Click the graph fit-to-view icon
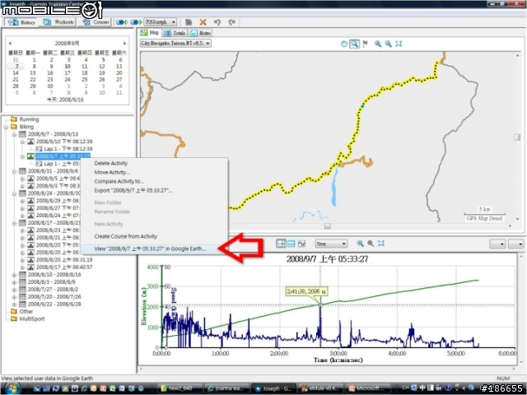527x395 pixels. coord(380,244)
